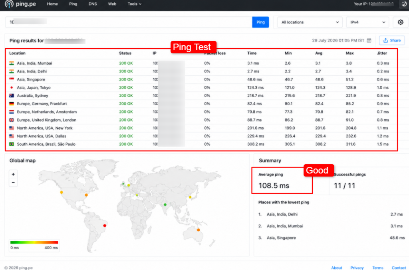
Task: Click the United Kingdom flag icon
Action: point(12,120)
